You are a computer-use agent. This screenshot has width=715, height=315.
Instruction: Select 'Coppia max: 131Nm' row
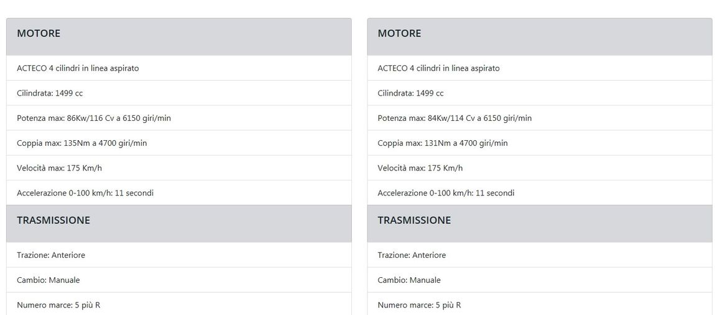pos(540,143)
